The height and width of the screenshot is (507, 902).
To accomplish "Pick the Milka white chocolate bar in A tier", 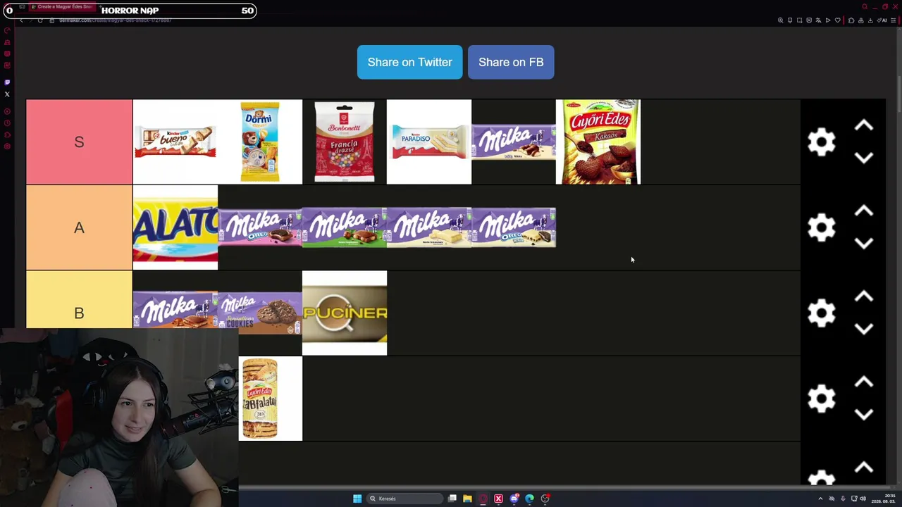I will (429, 227).
